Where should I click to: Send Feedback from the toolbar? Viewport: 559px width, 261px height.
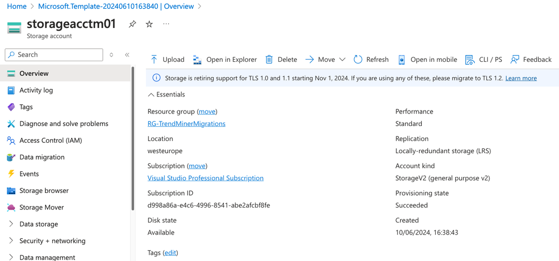[531, 60]
